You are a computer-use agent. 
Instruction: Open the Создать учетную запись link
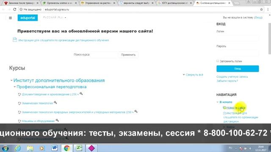point(232,77)
